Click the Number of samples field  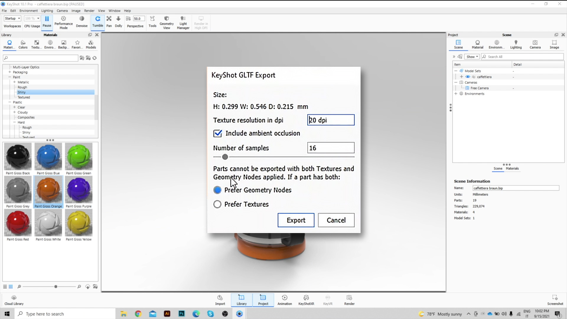pos(331,148)
